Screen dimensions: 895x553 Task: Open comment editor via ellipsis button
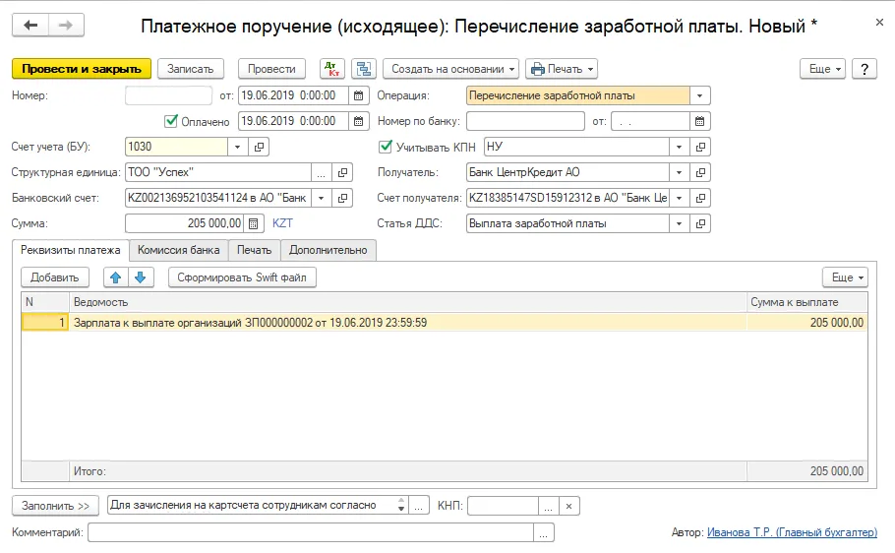(x=543, y=533)
